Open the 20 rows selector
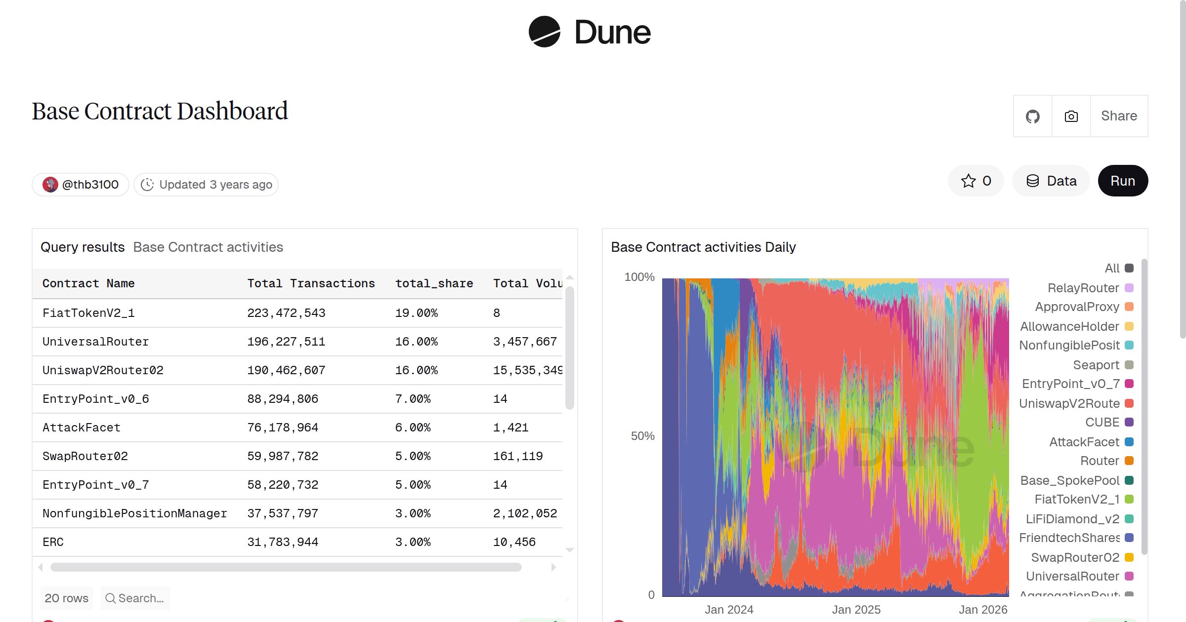This screenshot has width=1186, height=622. click(66, 598)
